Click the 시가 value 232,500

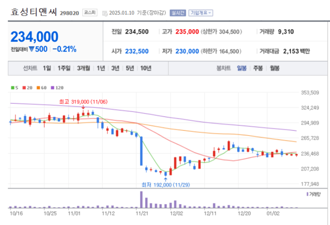coord(137,51)
